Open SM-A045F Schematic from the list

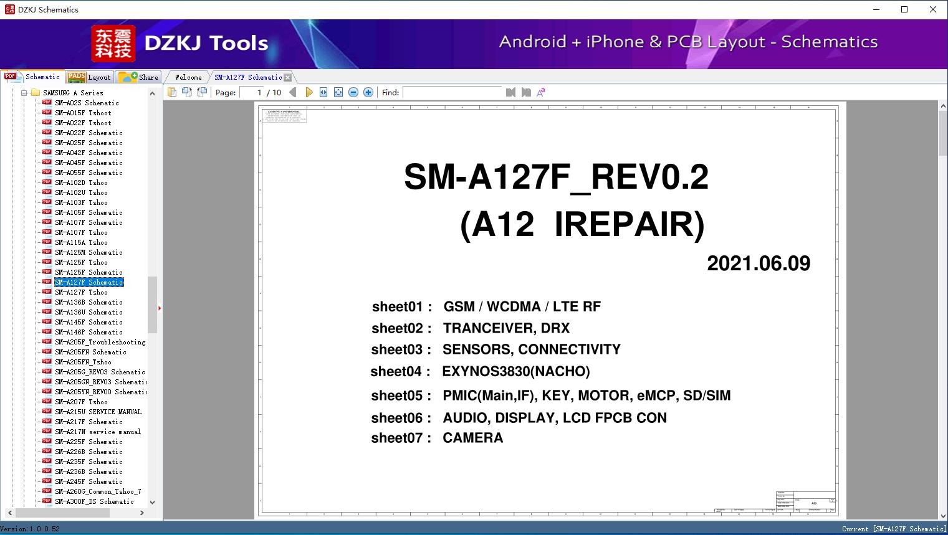coord(89,163)
